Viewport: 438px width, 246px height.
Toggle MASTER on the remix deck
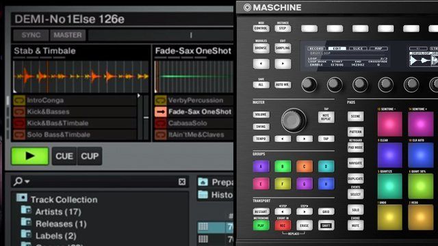(x=68, y=35)
